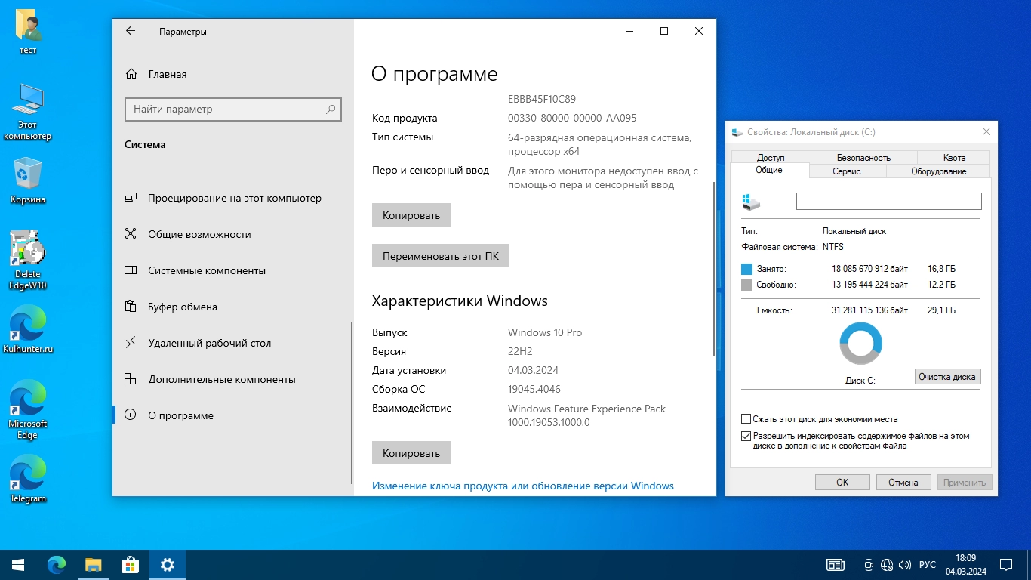Select the Microsoft Edge desktop shortcut
This screenshot has width=1031, height=580.
click(x=28, y=409)
